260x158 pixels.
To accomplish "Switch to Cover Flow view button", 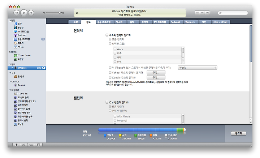I will point(207,13).
